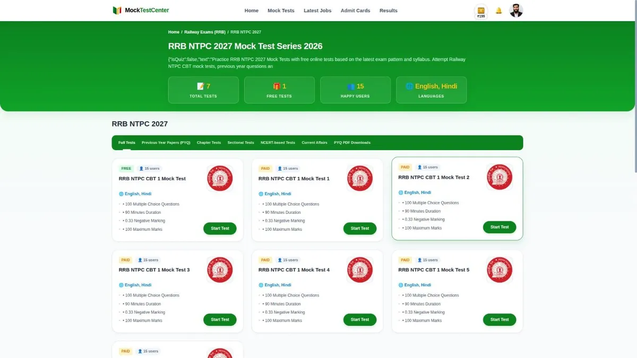
Task: Click PAID badge on Mock Test 2 card
Action: pos(405,167)
